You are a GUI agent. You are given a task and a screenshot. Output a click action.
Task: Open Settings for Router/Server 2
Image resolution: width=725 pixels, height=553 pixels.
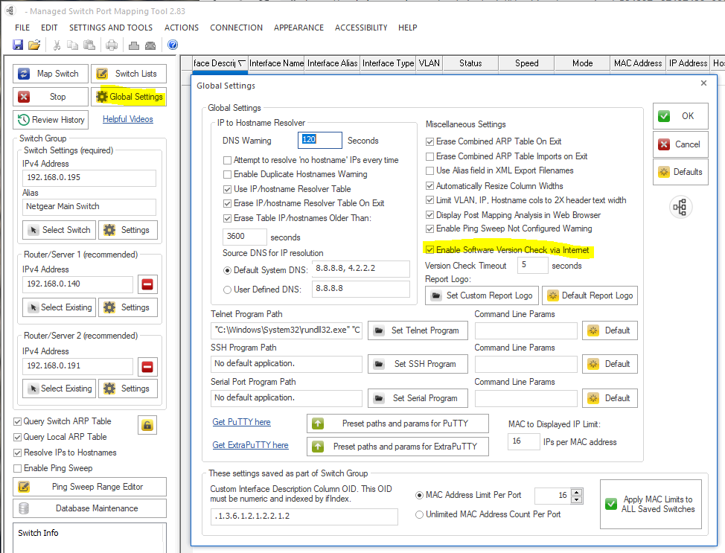pyautogui.click(x=127, y=389)
